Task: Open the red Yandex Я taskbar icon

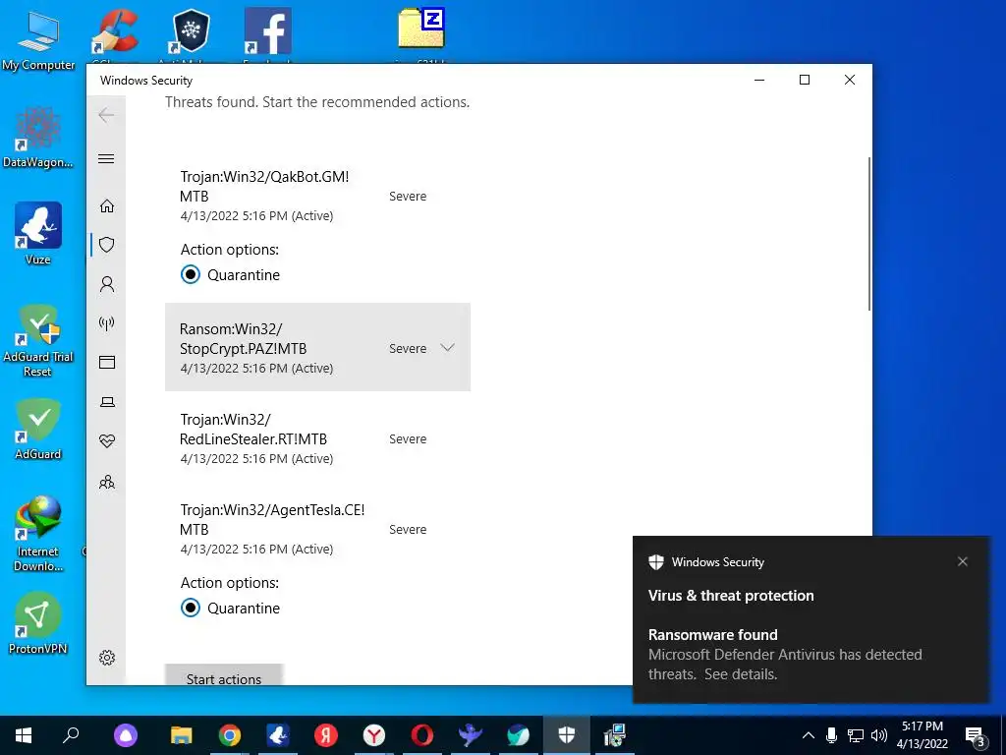Action: [326, 735]
